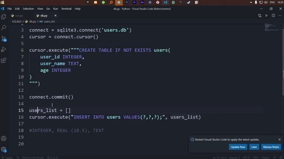Show hidden tray icons arrow
Image resolution: width=284 pixels, height=159 pixels.
tap(251, 2)
